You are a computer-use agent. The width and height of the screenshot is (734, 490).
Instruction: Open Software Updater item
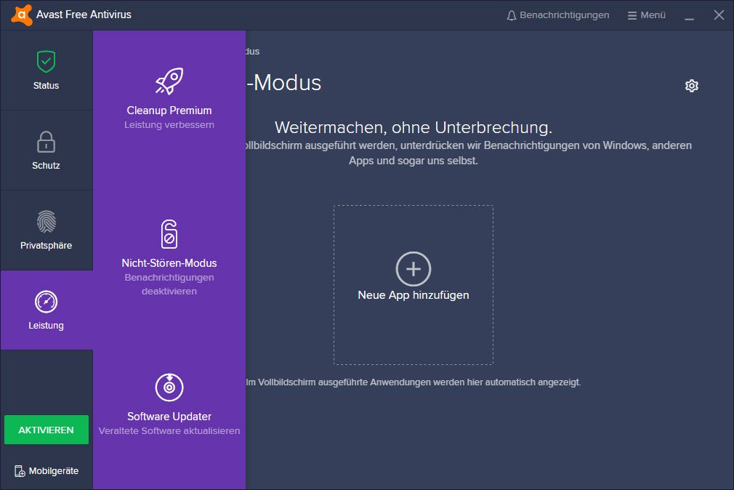tap(169, 404)
